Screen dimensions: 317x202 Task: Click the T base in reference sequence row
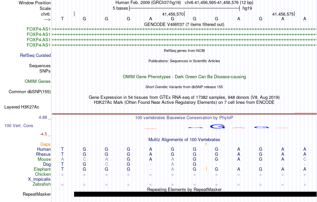pos(62,19)
